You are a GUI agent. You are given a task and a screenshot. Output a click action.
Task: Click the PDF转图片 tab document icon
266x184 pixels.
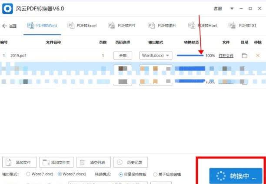151,26
